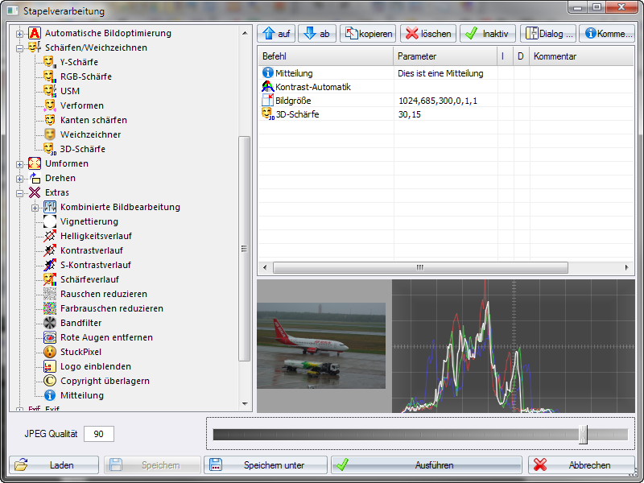Screen dimensions: 644x483
Task: Select the StuckPixel tool icon
Action: point(48,352)
